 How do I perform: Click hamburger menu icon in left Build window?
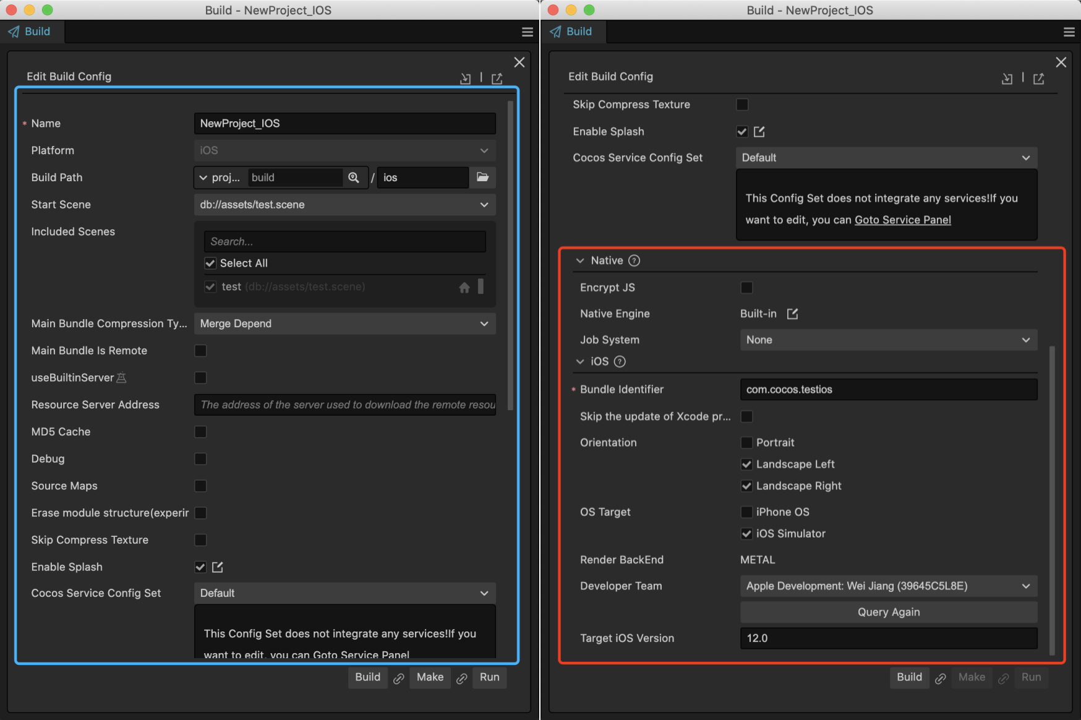[x=527, y=32]
